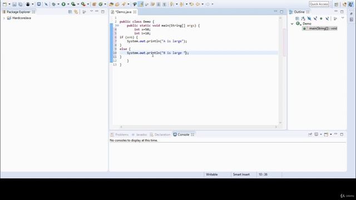Toggle Hide Fields in Outline toolbar
The image size is (356, 200).
click(309, 18)
